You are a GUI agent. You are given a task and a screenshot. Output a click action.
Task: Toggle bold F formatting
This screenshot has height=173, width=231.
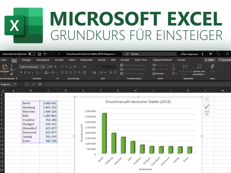22,73
